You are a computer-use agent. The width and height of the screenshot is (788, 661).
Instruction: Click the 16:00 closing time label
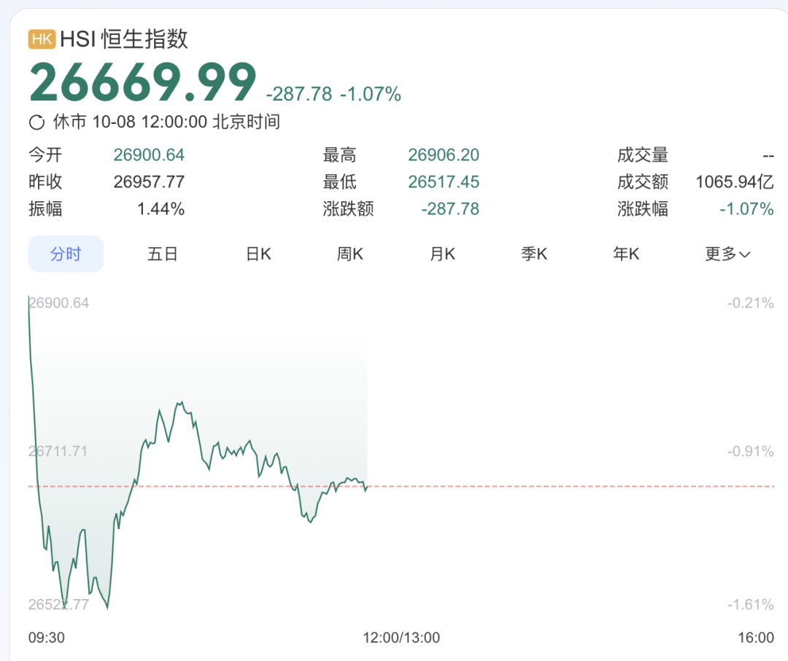755,638
